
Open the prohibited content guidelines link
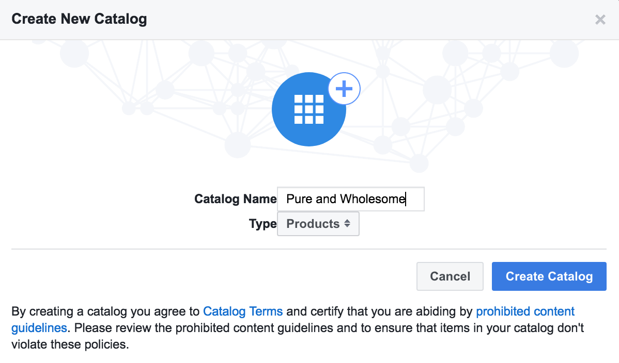coord(525,311)
